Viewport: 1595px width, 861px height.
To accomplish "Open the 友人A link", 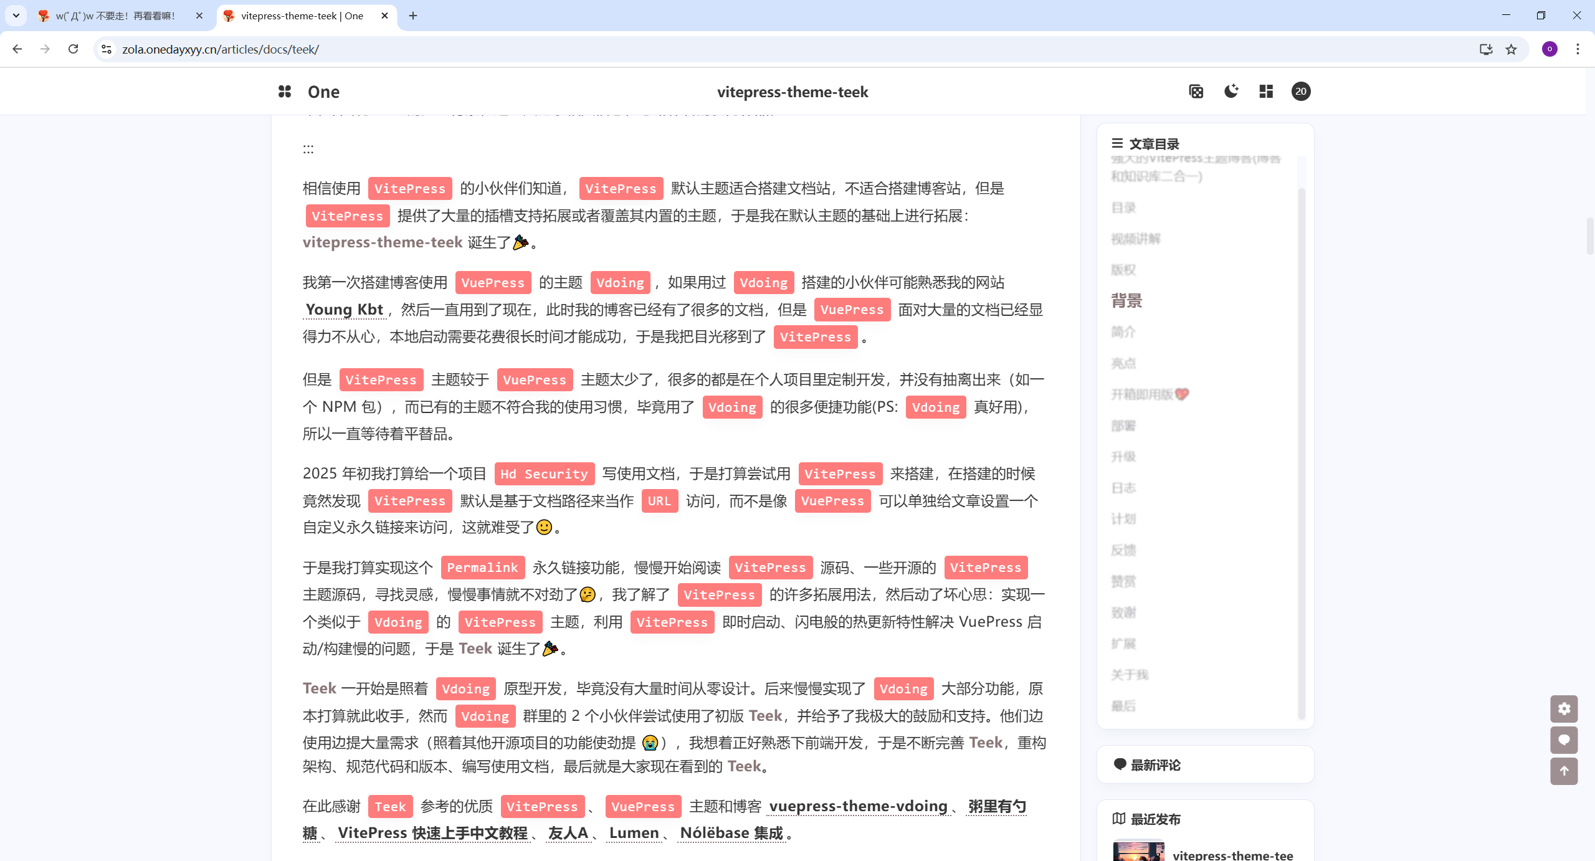I will coord(568,833).
